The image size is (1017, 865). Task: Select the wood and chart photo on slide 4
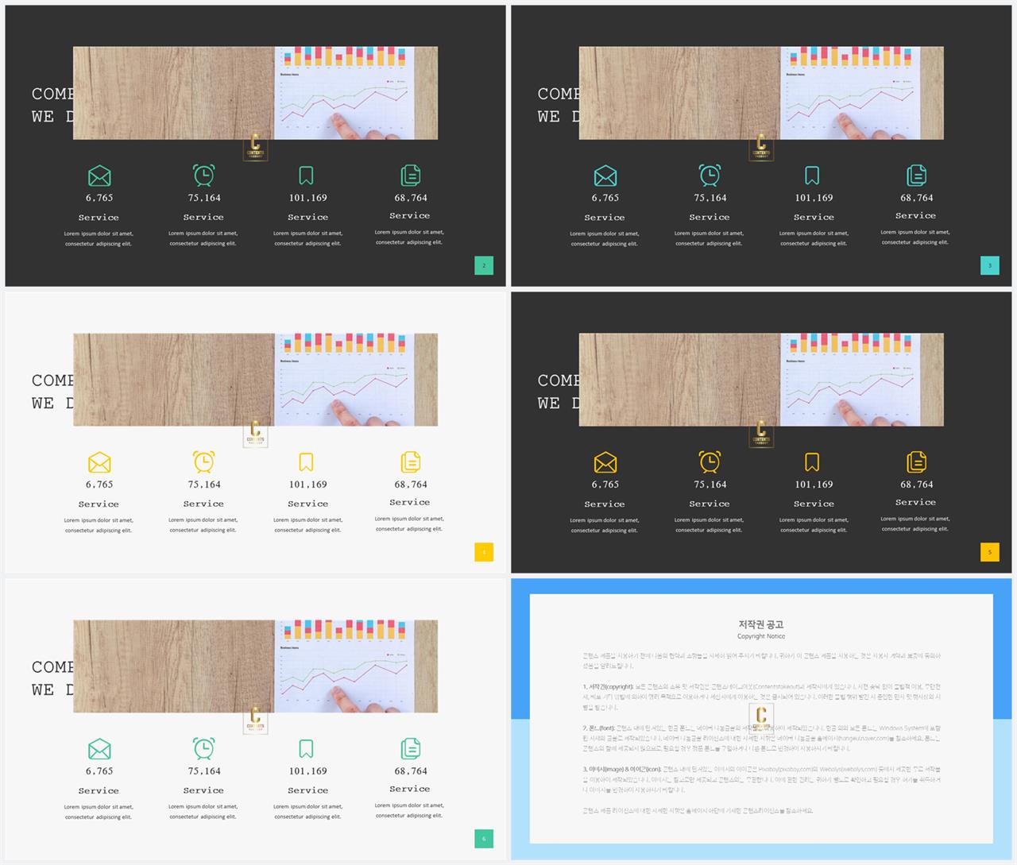[x=255, y=380]
